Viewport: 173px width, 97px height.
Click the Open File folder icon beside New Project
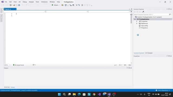point(14,5)
